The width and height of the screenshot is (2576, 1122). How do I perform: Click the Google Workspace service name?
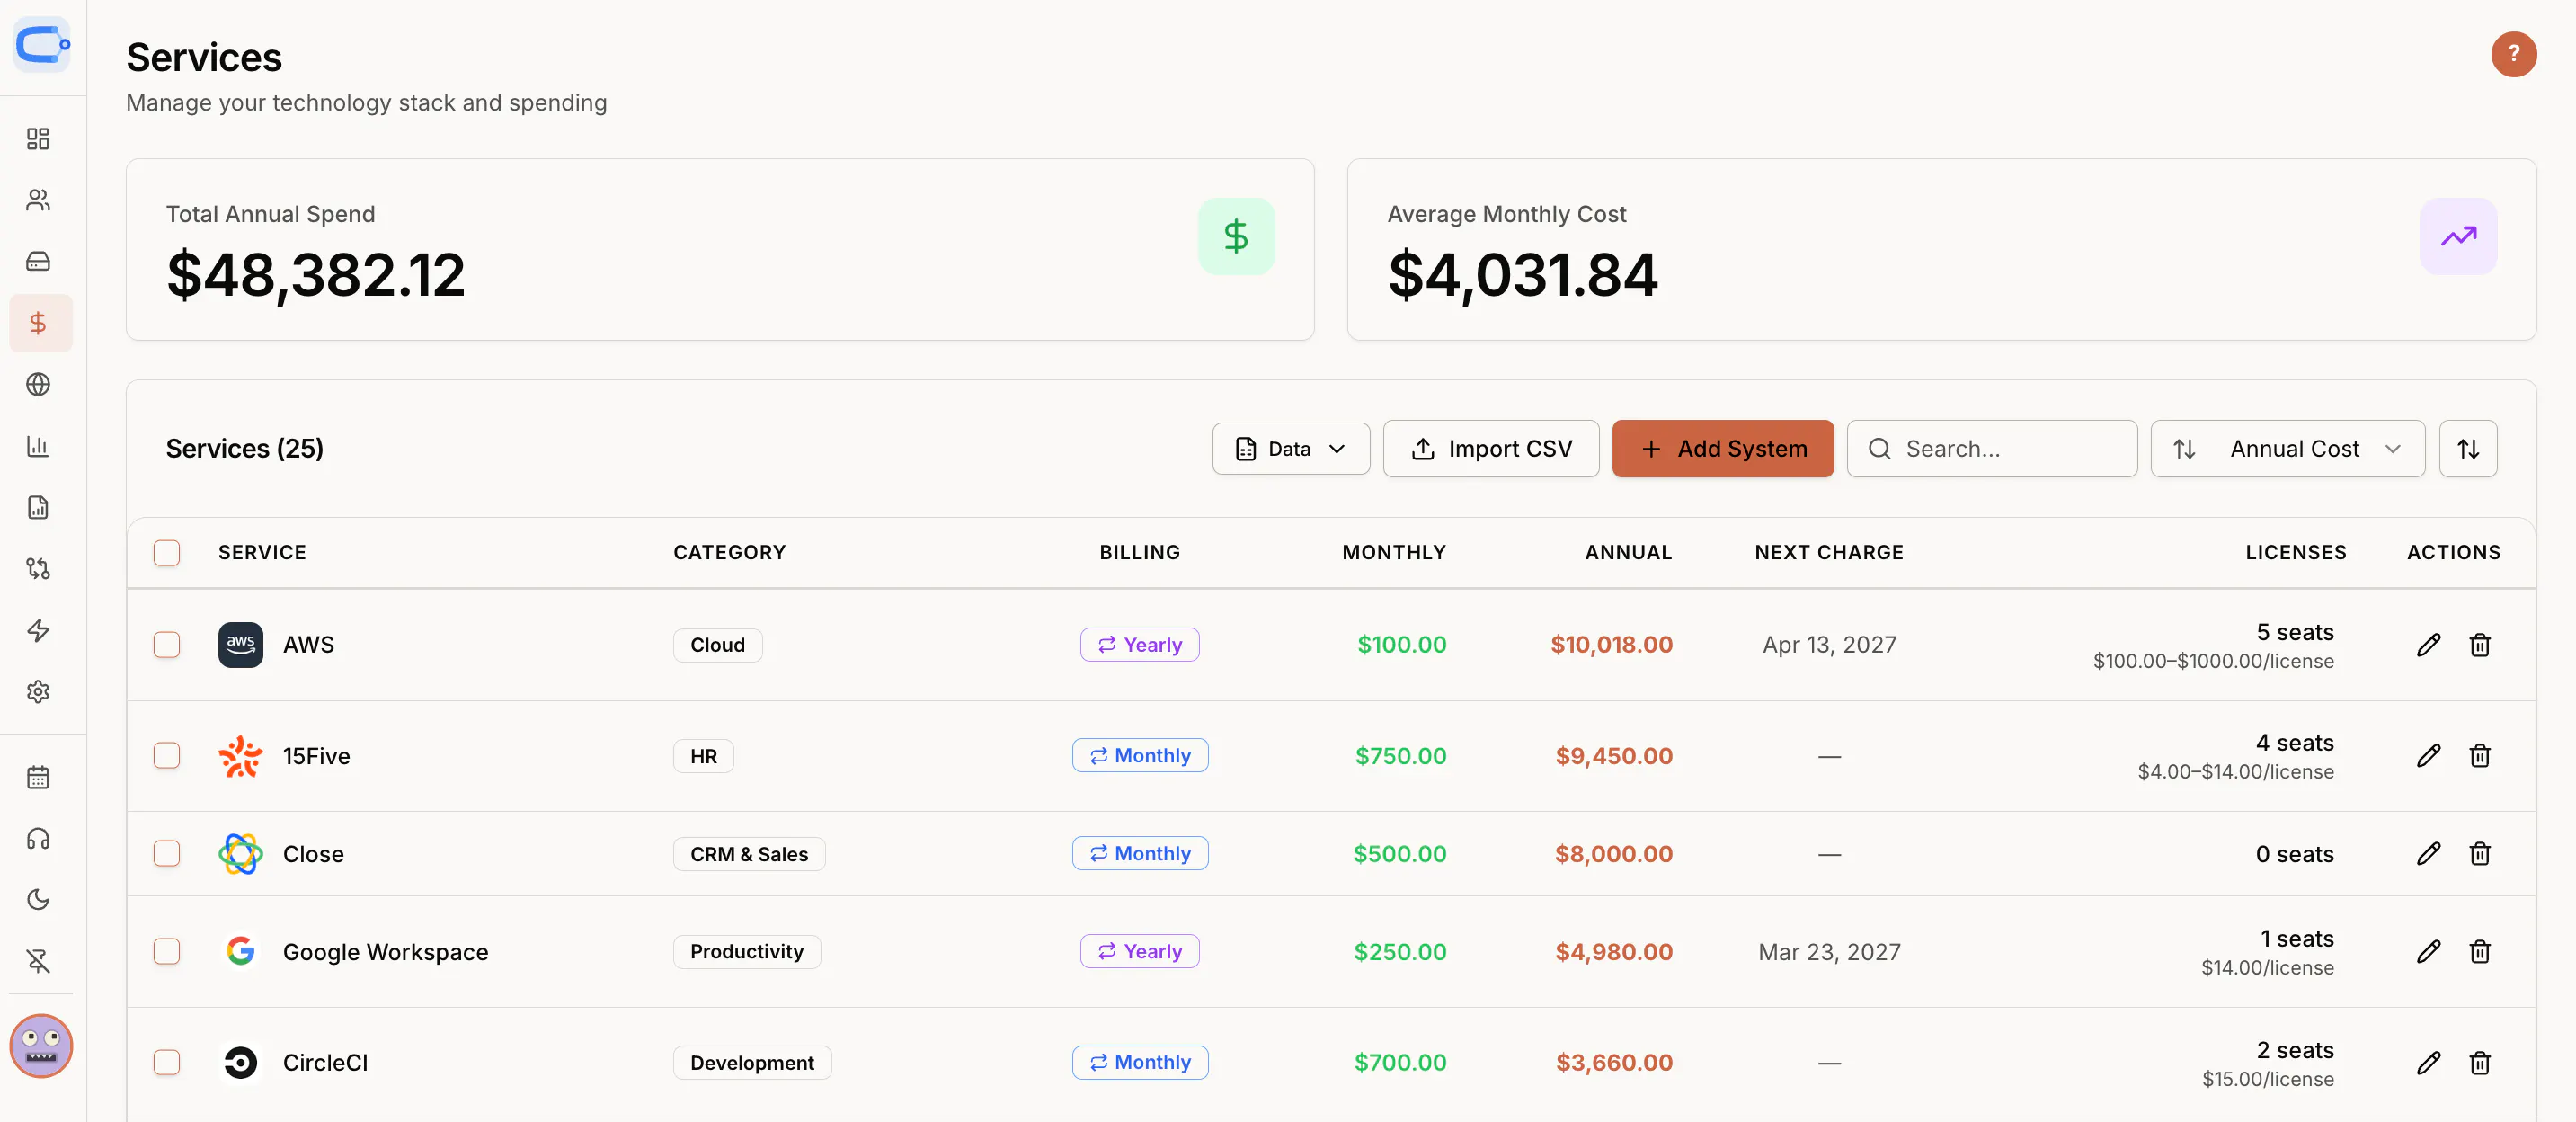pos(385,952)
